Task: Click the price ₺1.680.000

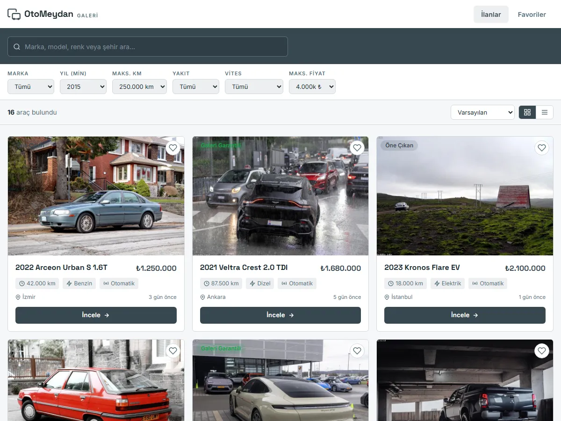Action: 341,269
